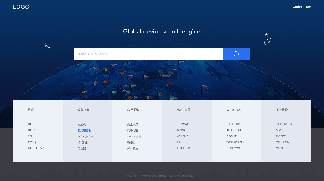The image size is (324, 181).
Task: Select IIS web container
Action: [179, 142]
